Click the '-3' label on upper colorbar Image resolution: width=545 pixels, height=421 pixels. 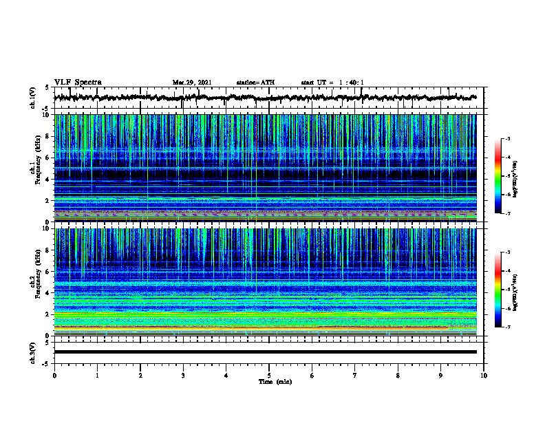(x=507, y=138)
